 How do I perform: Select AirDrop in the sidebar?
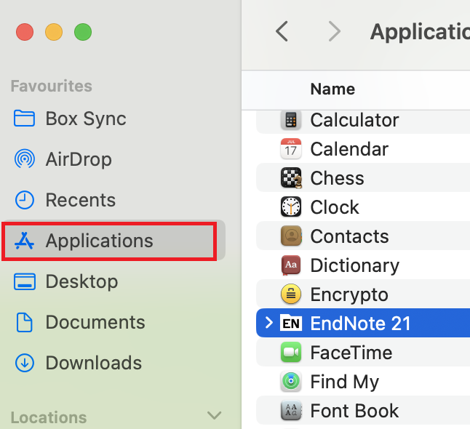point(78,159)
